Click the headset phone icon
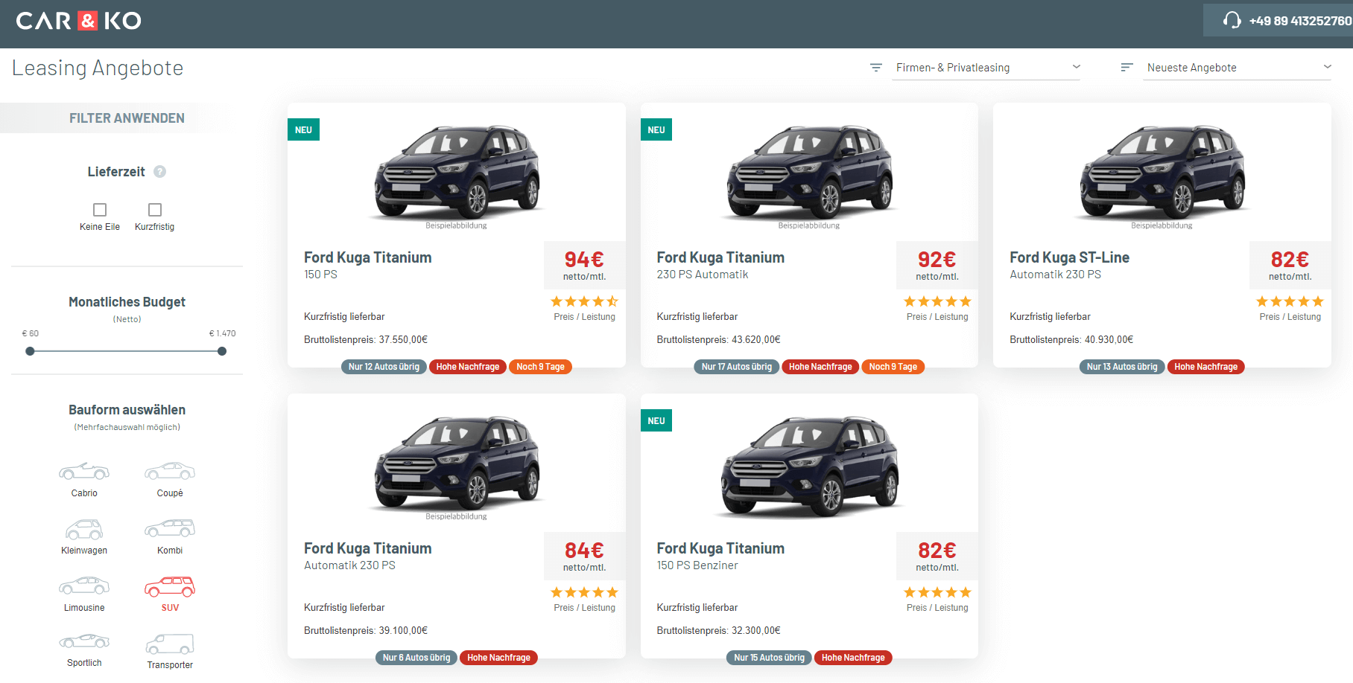 pyautogui.click(x=1232, y=20)
